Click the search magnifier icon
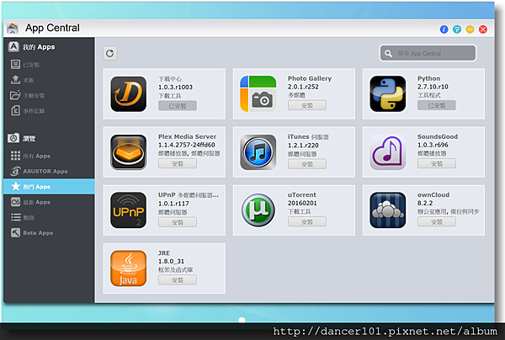 tap(388, 54)
